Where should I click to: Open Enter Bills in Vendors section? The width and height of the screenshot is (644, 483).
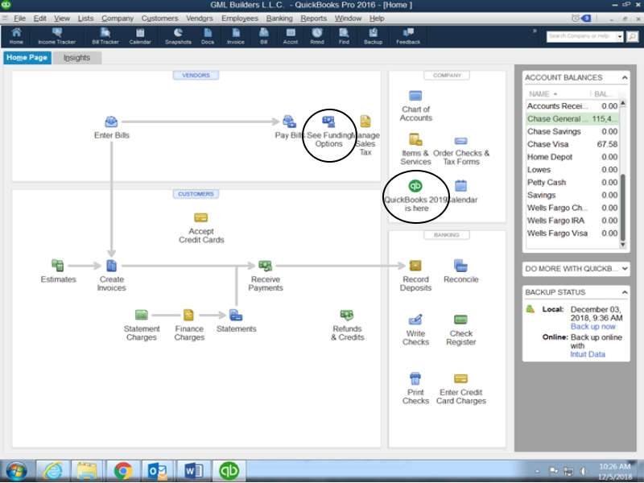pos(111,127)
